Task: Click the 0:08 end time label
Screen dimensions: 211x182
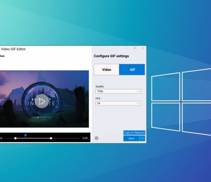Action: (85, 138)
